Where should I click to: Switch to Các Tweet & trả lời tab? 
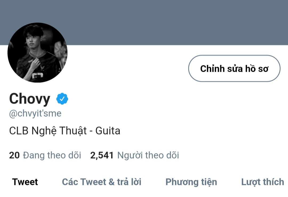click(x=102, y=182)
